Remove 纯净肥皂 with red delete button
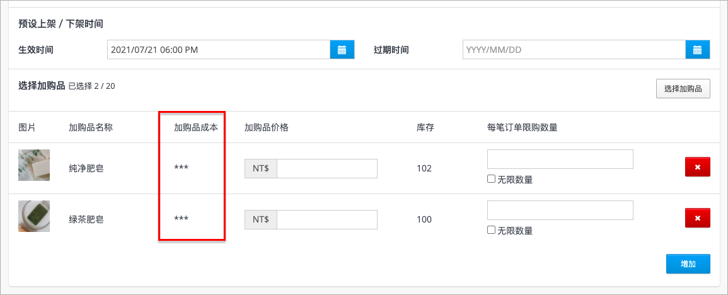This screenshot has width=728, height=295. (697, 167)
